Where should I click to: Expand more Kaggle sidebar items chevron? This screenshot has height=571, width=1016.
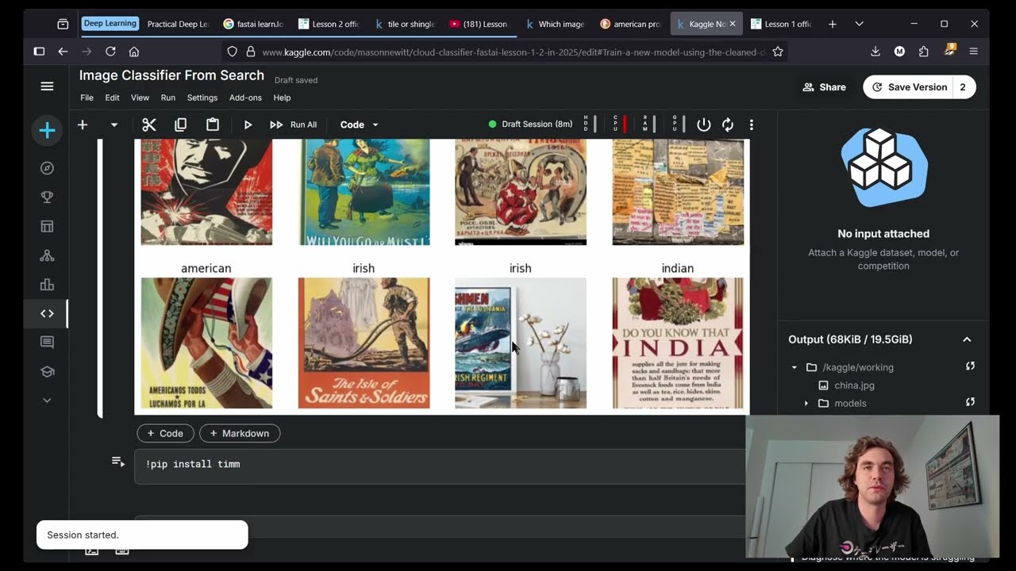pyautogui.click(x=47, y=400)
